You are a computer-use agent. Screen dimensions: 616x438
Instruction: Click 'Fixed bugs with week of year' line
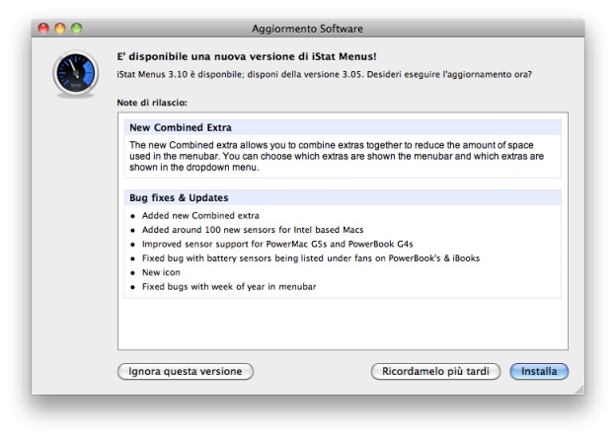click(229, 286)
